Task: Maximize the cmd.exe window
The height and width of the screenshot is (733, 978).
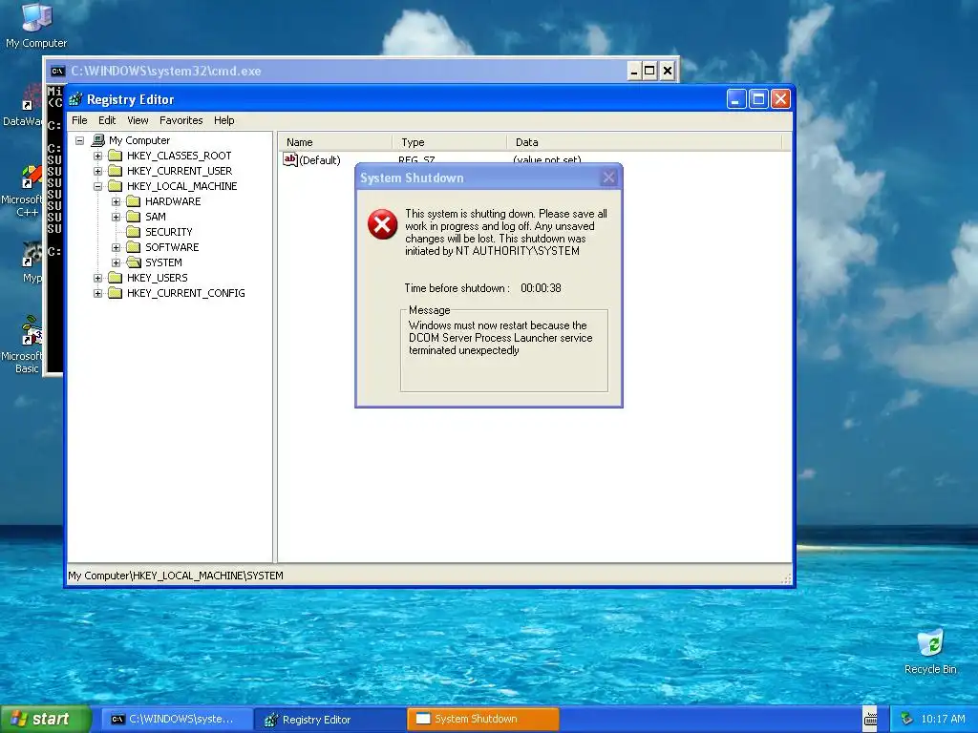Action: click(x=649, y=71)
